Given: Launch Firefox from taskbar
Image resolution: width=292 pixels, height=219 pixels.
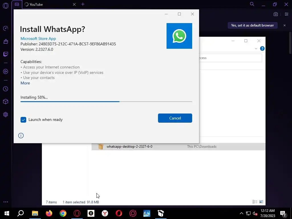Looking at the screenshot, I should [x=49, y=213].
